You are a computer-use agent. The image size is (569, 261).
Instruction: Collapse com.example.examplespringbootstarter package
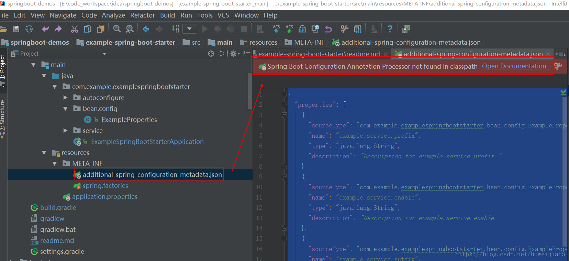point(55,87)
